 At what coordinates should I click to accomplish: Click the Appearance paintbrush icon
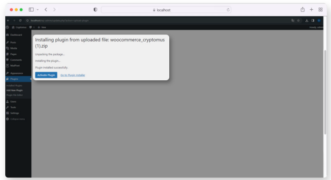coord(8,73)
